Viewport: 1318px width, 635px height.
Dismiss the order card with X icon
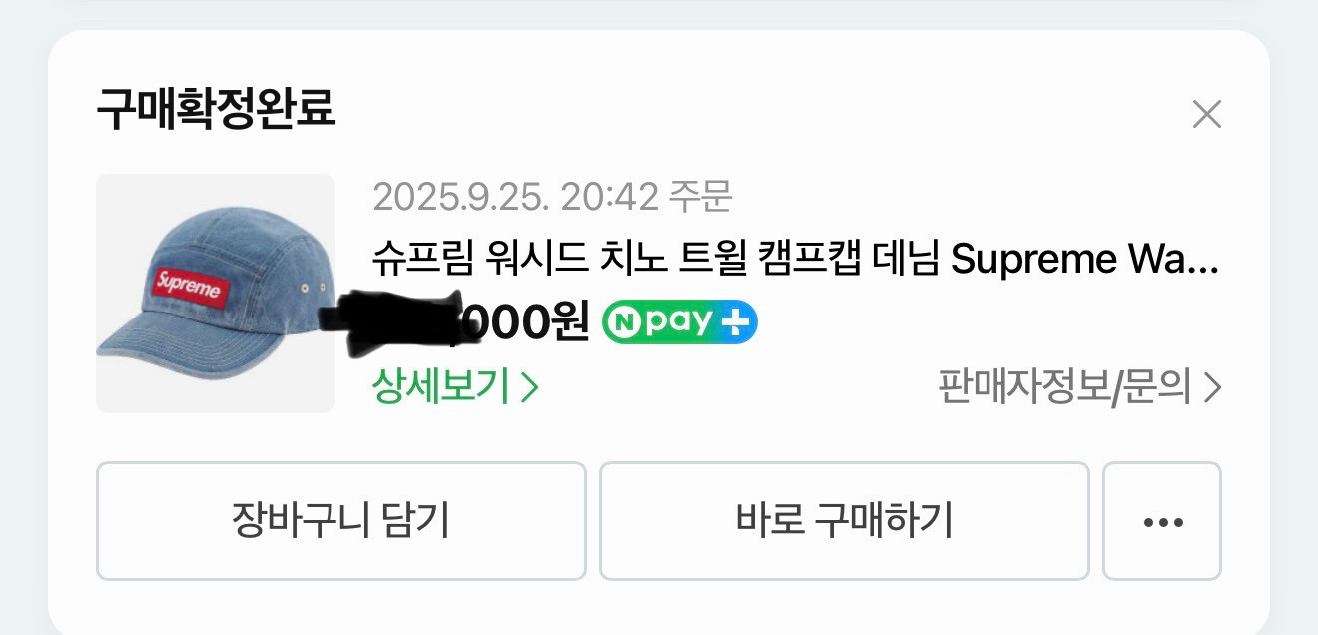point(1206,115)
